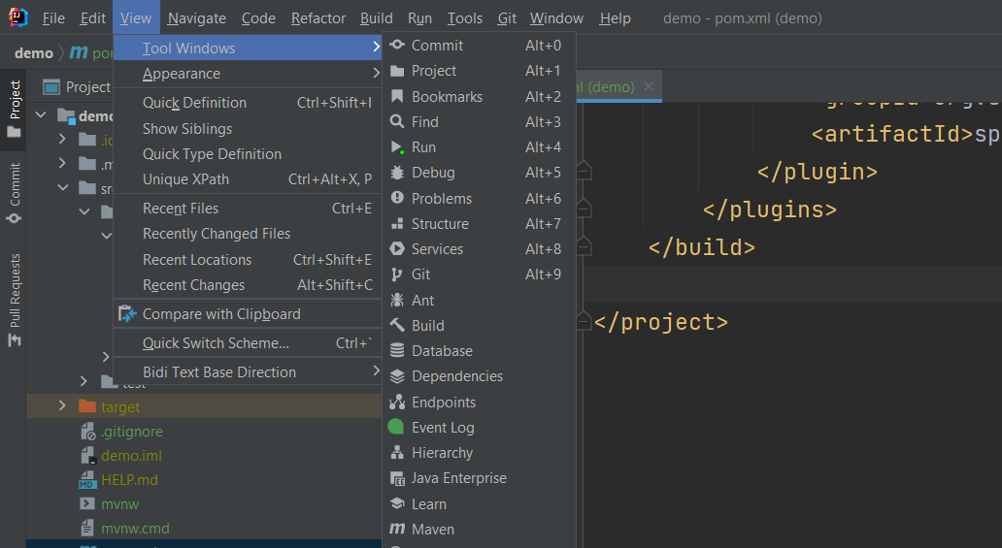Click the Problems exclamation icon in submenu

(397, 198)
